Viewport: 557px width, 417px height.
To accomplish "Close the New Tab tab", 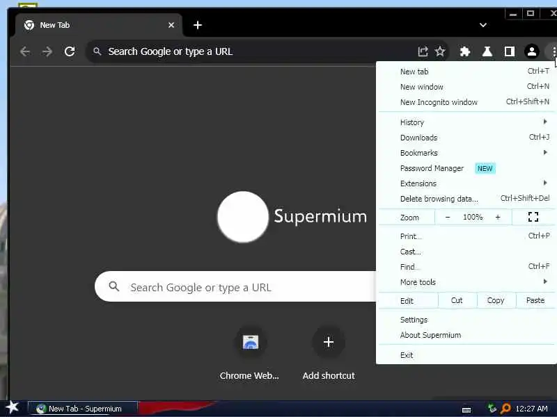I will (171, 25).
